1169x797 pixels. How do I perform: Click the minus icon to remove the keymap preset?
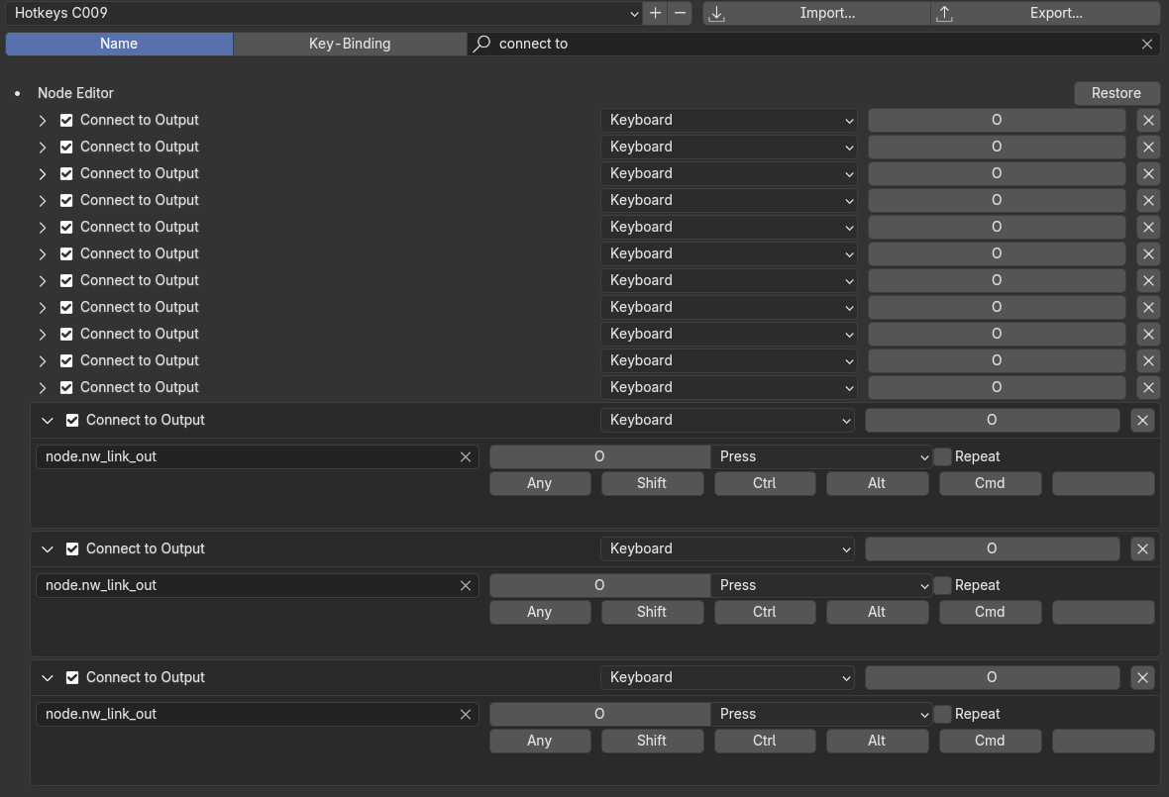680,13
